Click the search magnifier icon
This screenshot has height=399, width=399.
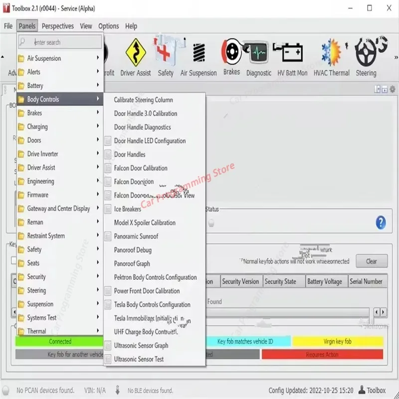coord(22,41)
